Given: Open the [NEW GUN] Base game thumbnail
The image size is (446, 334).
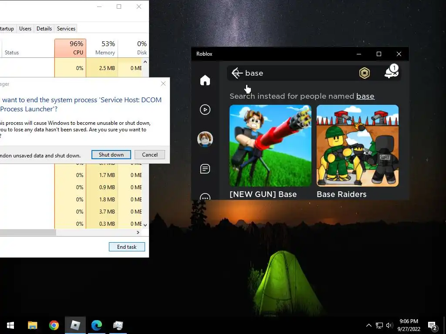Looking at the screenshot, I should 270,145.
